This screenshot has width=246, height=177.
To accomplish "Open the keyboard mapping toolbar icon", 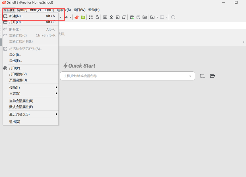I will click(x=105, y=17).
